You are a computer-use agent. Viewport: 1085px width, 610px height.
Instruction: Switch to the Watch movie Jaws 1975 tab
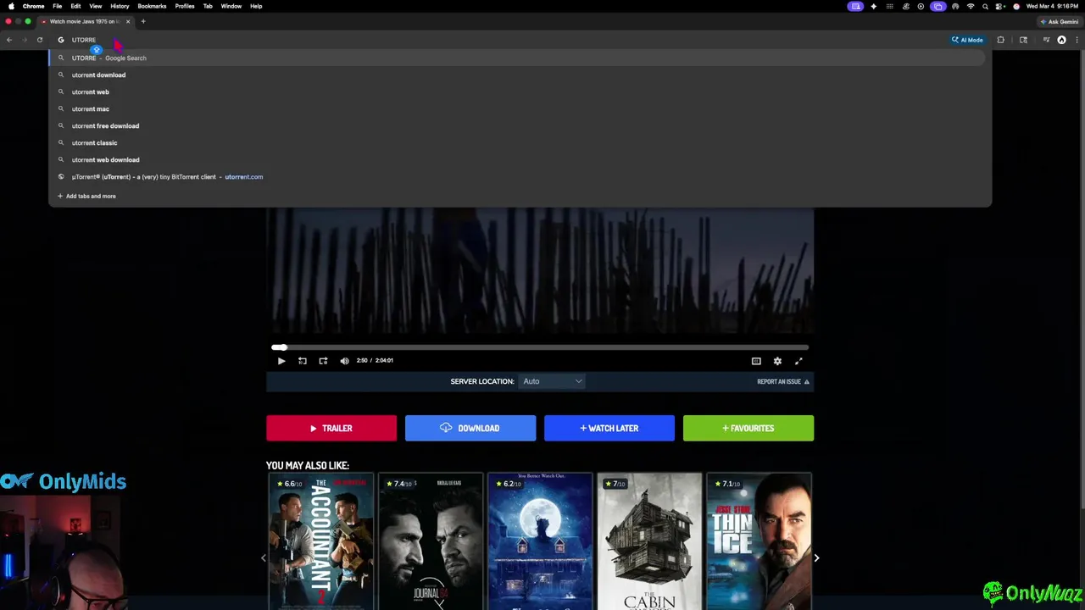point(85,21)
